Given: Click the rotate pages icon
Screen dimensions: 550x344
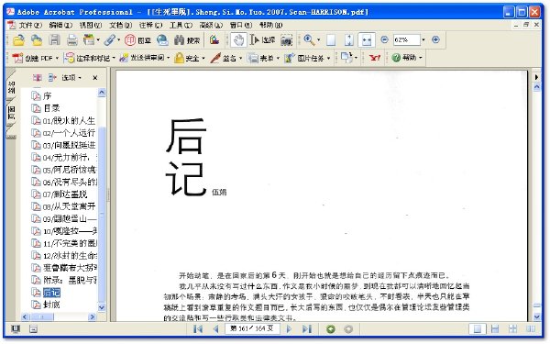Looking at the screenshot, I should (346, 57).
